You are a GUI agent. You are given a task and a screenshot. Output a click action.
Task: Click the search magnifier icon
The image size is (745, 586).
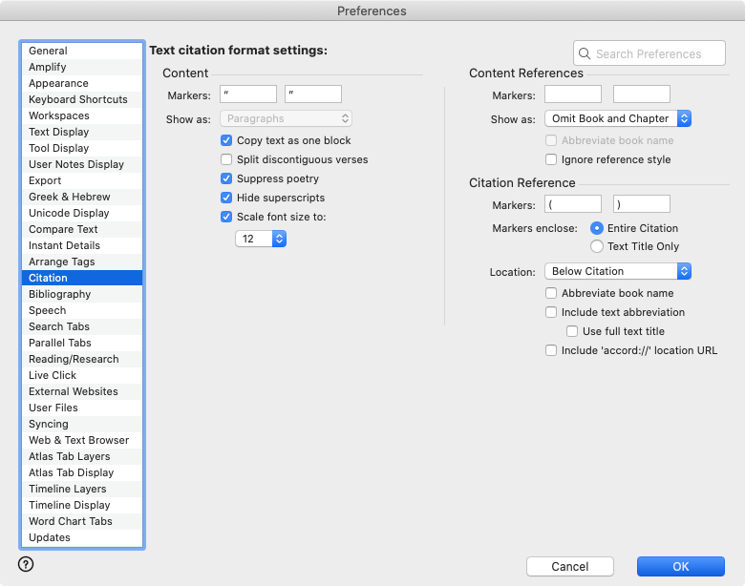585,54
